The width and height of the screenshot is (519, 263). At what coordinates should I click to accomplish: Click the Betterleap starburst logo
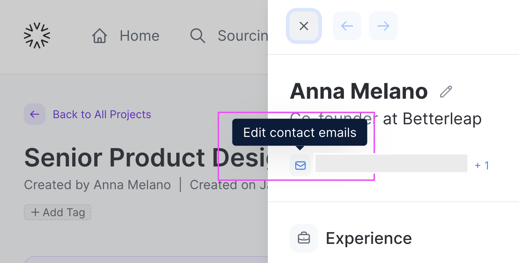coord(37,35)
